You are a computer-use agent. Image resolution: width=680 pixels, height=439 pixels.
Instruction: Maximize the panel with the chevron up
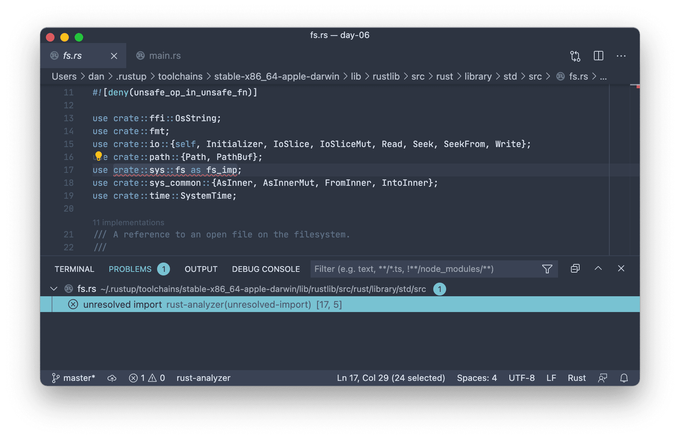598,268
